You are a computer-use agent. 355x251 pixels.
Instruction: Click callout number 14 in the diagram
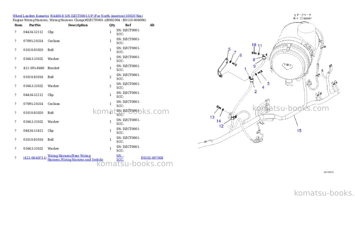[218, 121]
